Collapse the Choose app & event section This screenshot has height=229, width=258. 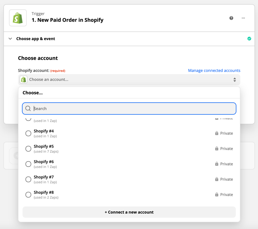(x=10, y=39)
